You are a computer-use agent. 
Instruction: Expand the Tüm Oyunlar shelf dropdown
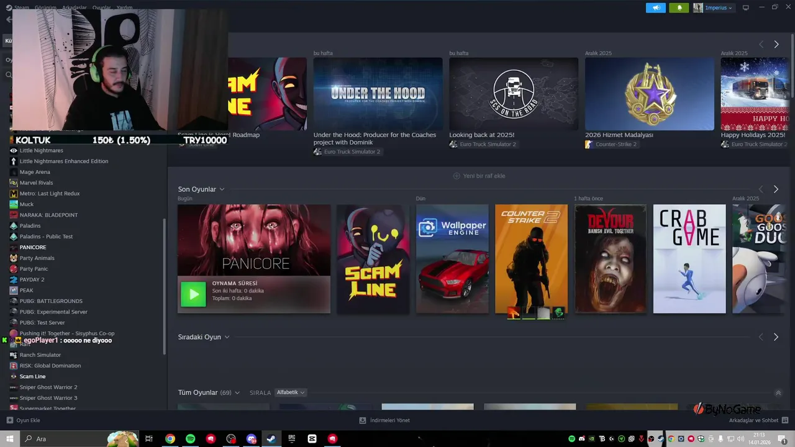click(237, 392)
